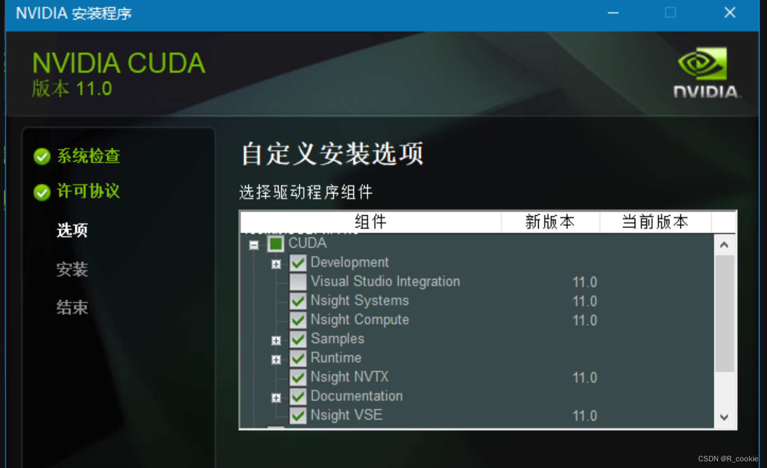Close the NVIDIA installer window
767x468 pixels.
pos(730,13)
